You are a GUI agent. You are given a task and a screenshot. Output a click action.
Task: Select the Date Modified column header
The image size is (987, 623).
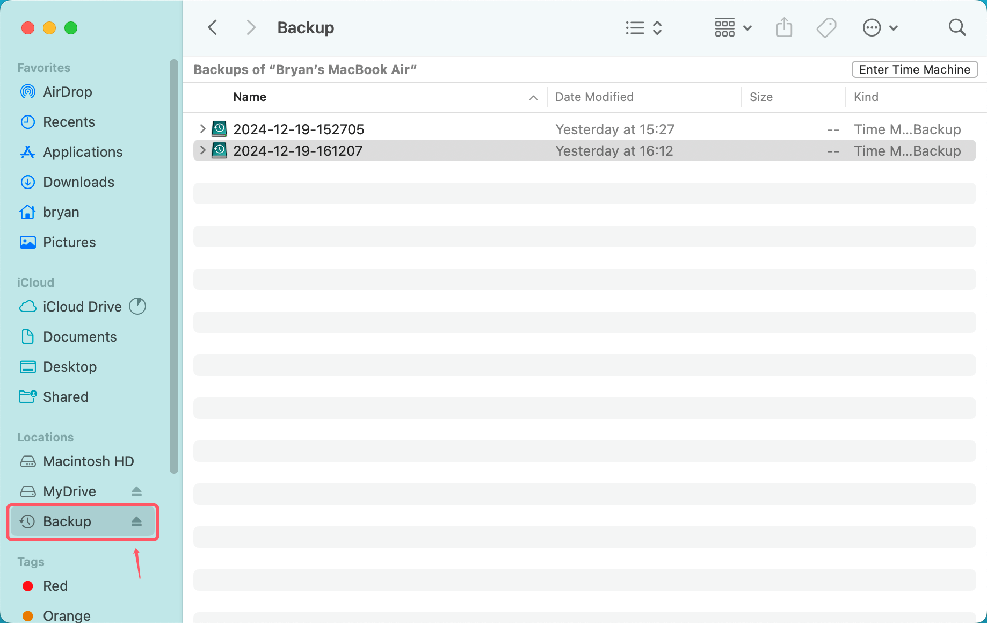coord(594,97)
